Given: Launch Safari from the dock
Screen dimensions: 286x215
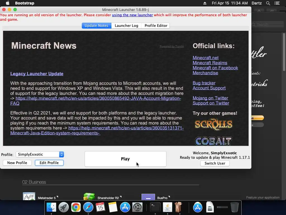Looking at the screenshot, I should (88, 207).
